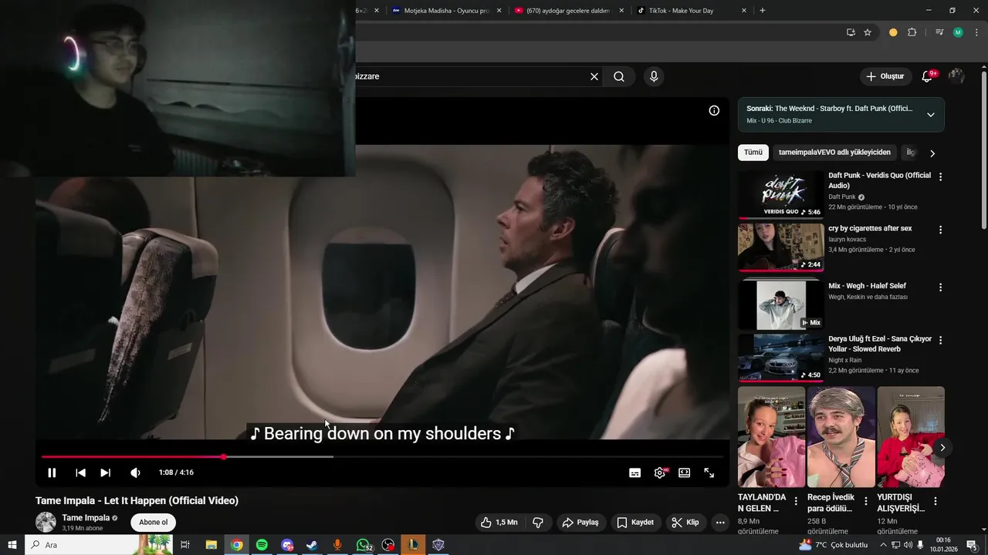Click the install app icon in address bar
The image size is (988, 555).
[851, 32]
